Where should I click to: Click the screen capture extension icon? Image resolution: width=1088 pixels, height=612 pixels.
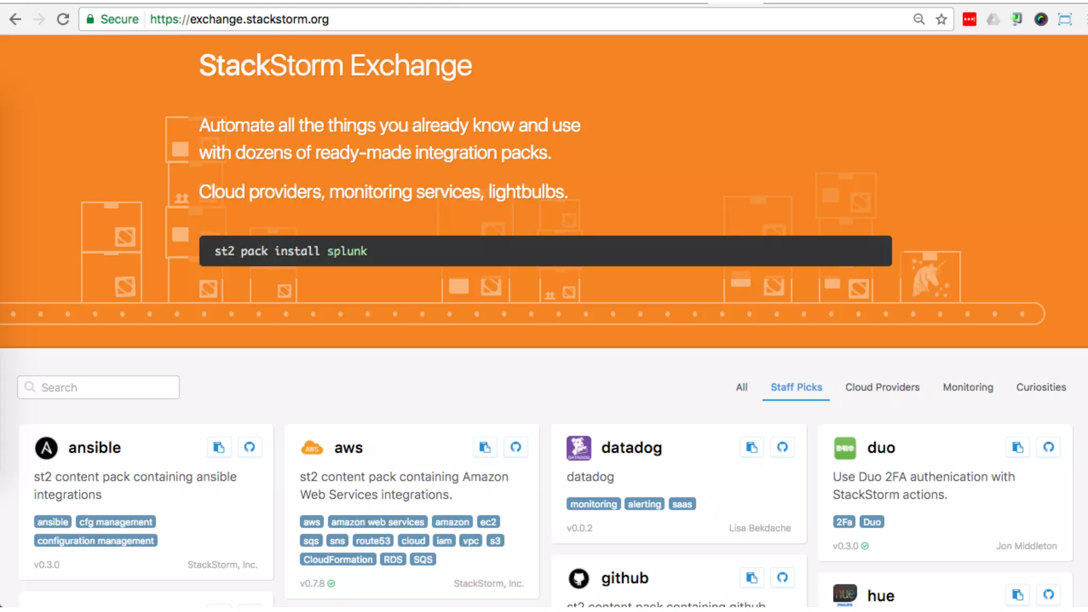coord(1065,19)
